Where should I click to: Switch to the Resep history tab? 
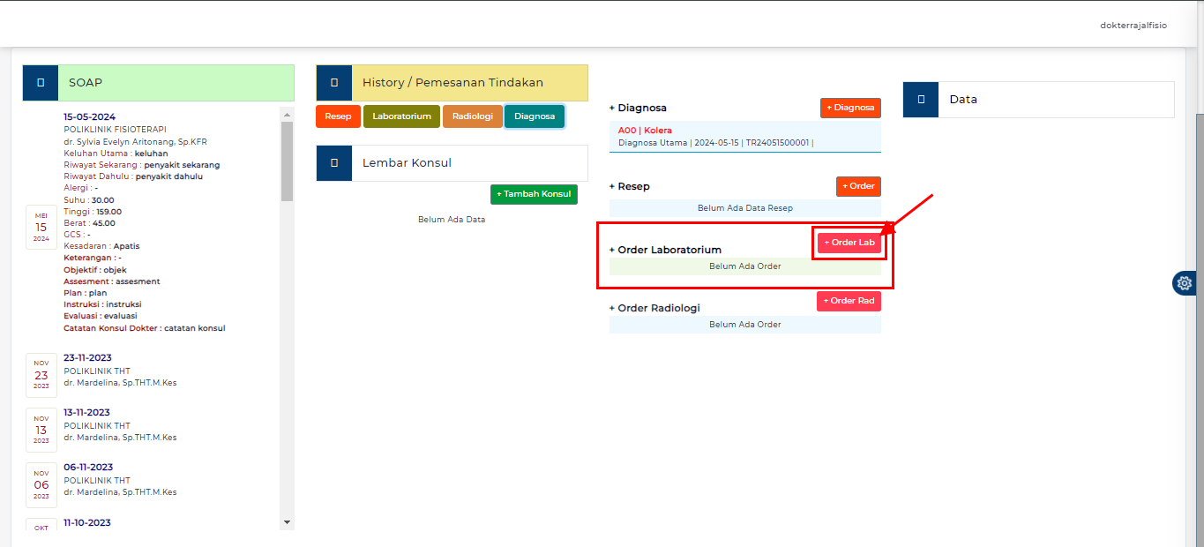coord(338,116)
